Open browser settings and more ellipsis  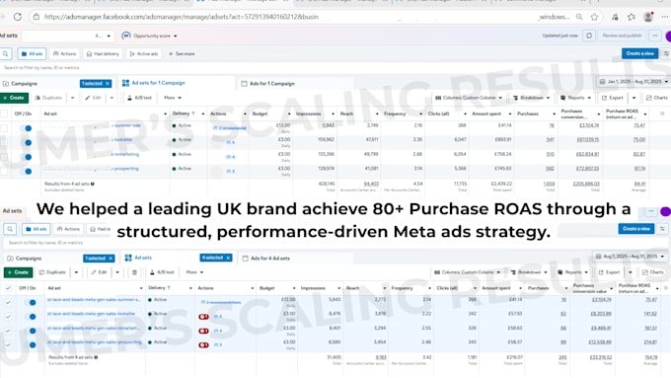coord(664,17)
